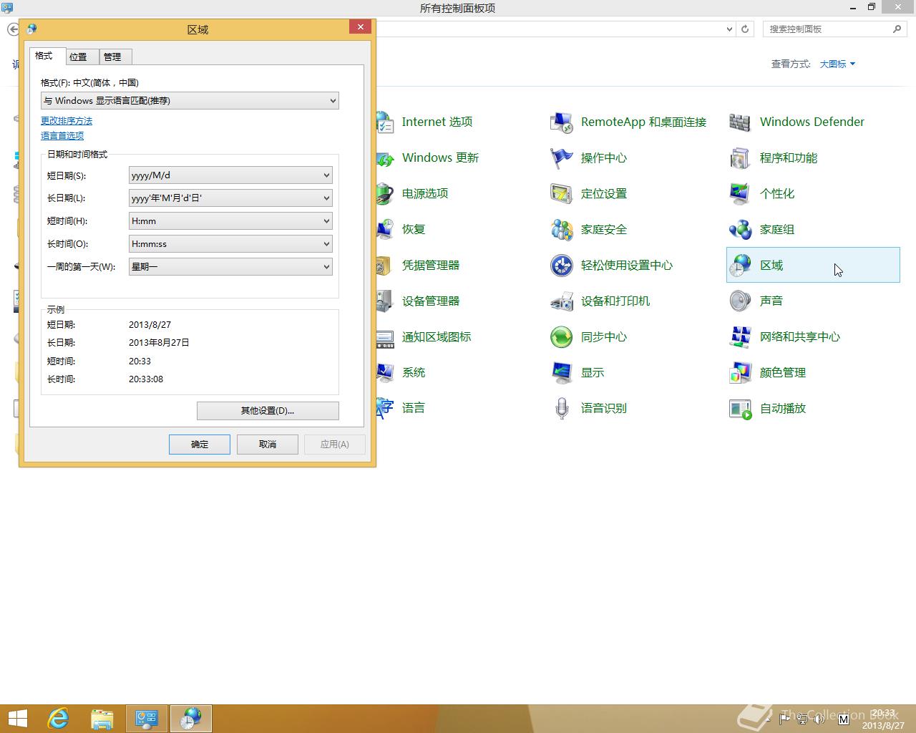Click the 区域 taskbar button
The height and width of the screenshot is (733, 916).
(x=190, y=719)
